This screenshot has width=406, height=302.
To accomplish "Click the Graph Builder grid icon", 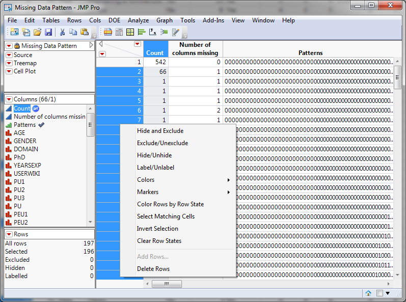I will pos(130,32).
